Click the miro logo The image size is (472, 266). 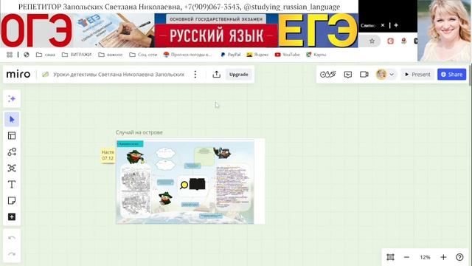click(x=18, y=74)
